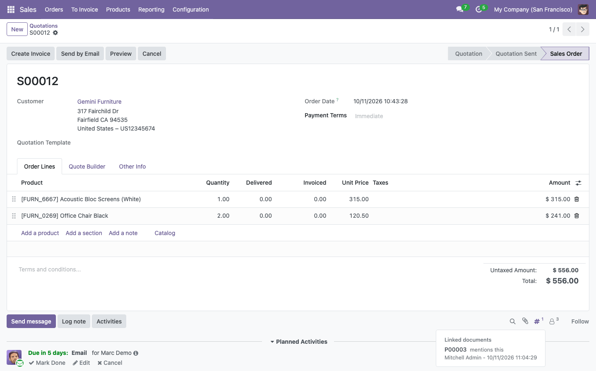
Task: Open the conversations chat bubble icon
Action: 460,10
